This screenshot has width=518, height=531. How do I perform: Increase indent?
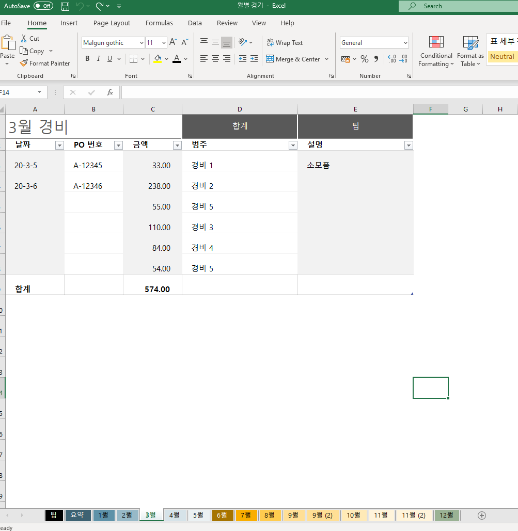[254, 59]
